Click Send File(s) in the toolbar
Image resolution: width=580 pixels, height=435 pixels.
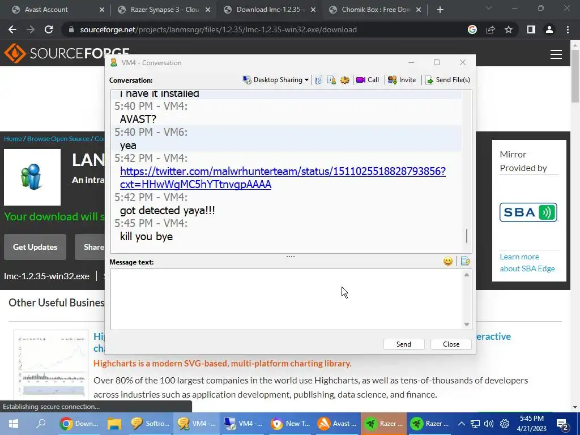[447, 80]
